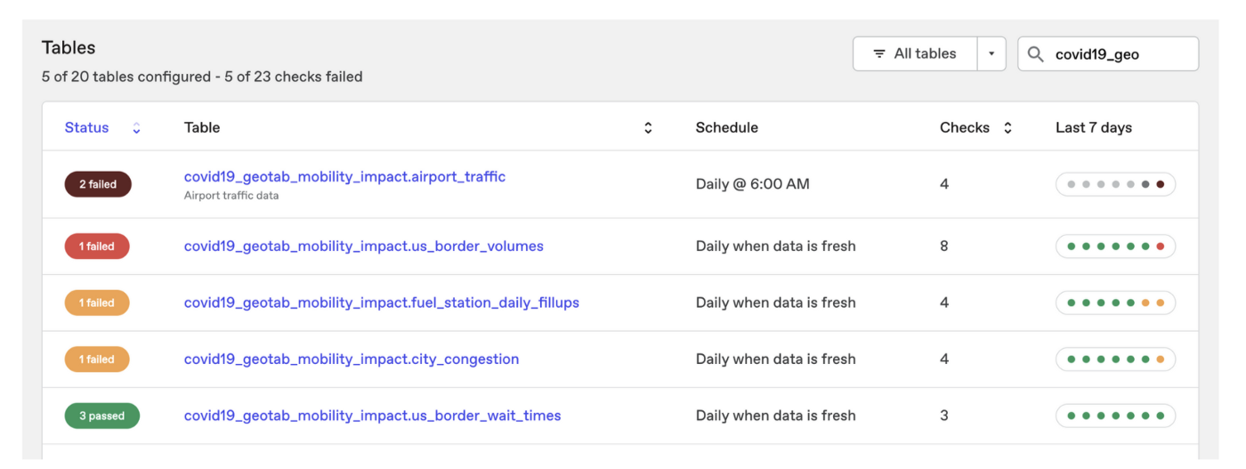Expand the All tables dropdown arrow
The height and width of the screenshot is (469, 1246).
pos(991,54)
